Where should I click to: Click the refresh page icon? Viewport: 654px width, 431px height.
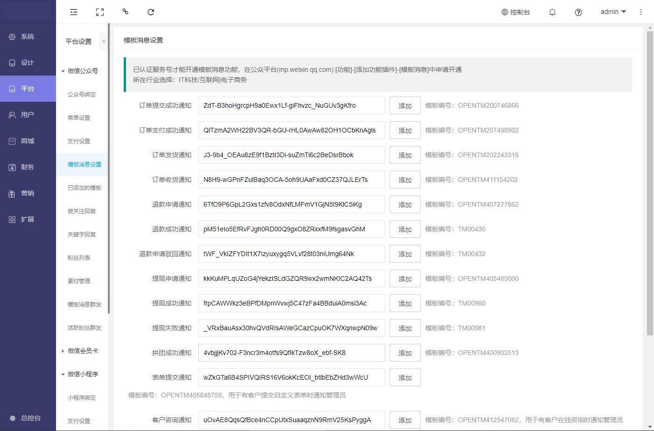(151, 12)
